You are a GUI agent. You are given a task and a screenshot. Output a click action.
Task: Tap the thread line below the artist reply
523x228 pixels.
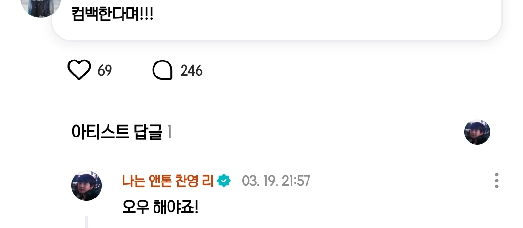tap(86, 222)
